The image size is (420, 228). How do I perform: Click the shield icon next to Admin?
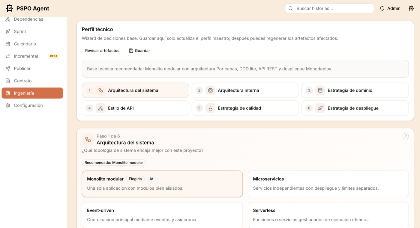click(x=382, y=8)
